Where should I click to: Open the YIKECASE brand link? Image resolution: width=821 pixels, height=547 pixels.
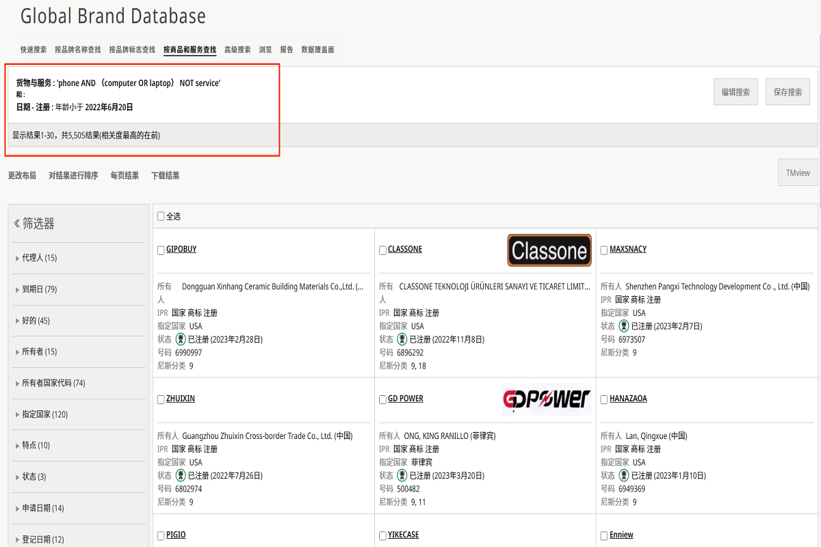pyautogui.click(x=404, y=535)
